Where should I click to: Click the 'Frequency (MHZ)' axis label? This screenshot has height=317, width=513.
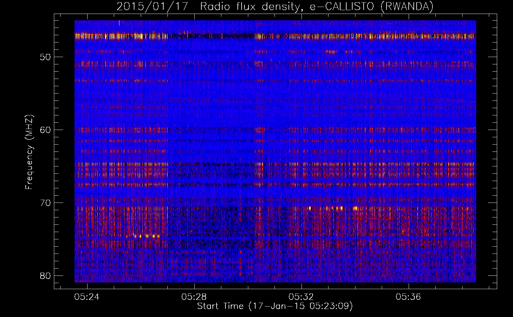29,152
